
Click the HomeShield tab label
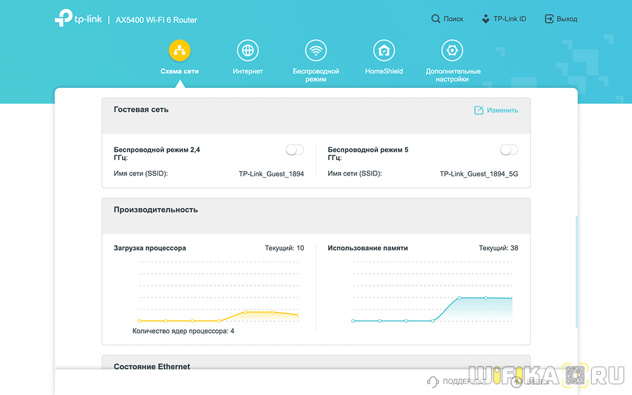pyautogui.click(x=384, y=71)
